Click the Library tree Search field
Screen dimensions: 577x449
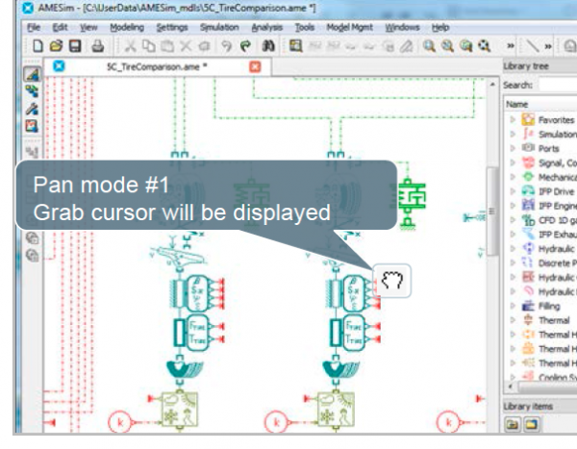[558, 85]
